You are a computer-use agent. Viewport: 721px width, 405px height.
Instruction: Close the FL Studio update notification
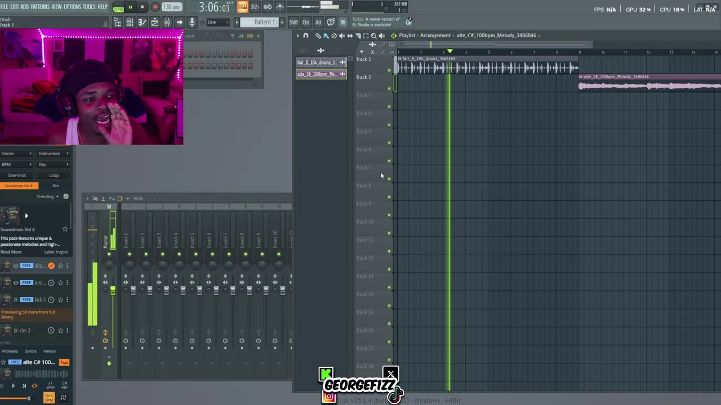coord(409,21)
